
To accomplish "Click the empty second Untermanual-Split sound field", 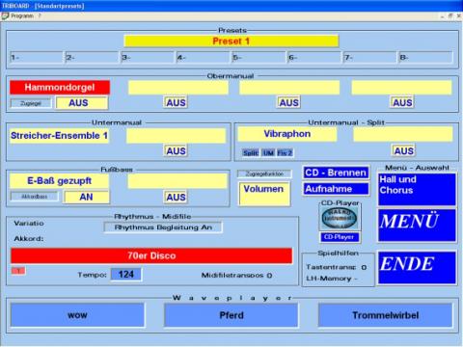I will pyautogui.click(x=403, y=134).
